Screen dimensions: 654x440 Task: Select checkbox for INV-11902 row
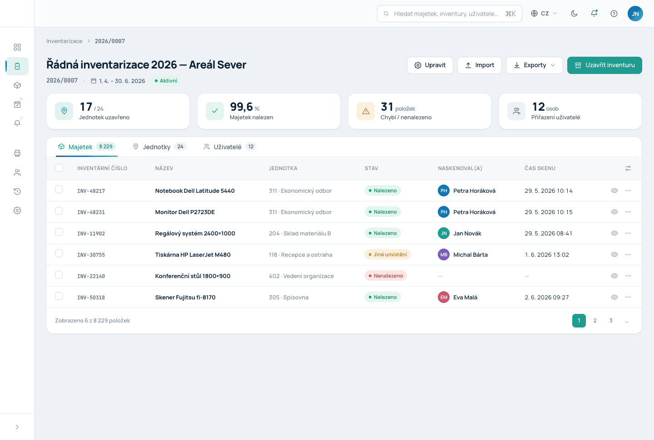click(59, 232)
